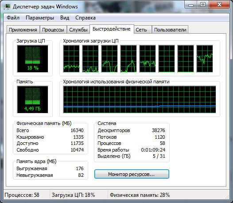The image size is (233, 203).
Task: Open the Параметры menu
Action: point(40,18)
